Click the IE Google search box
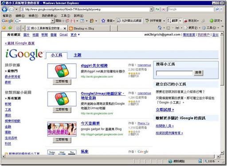The height and width of the screenshot is (166, 227). (191, 9)
